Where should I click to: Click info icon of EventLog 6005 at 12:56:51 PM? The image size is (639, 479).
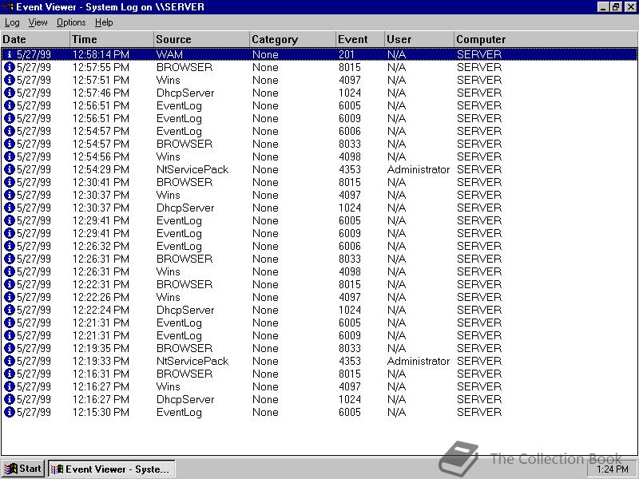(10, 105)
